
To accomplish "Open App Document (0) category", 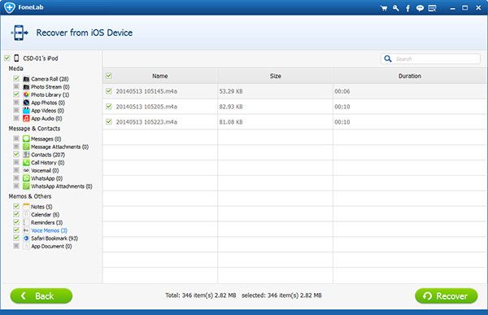I will point(51,246).
